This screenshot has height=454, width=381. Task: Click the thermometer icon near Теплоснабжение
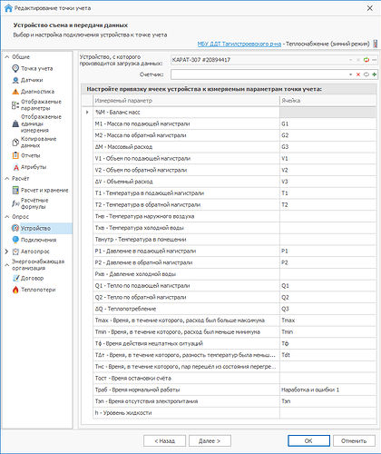376,44
